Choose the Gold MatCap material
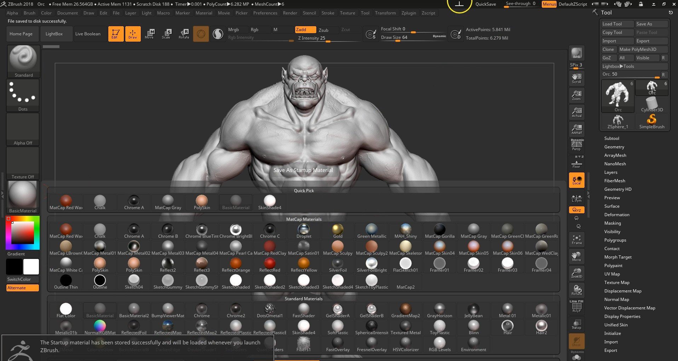678x361 pixels. pos(338,231)
